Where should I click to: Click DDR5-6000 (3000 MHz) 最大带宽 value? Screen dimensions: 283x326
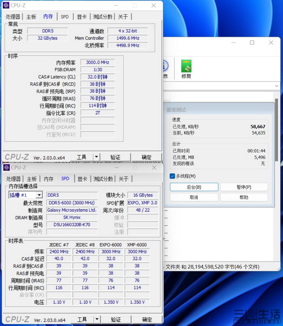click(x=72, y=203)
